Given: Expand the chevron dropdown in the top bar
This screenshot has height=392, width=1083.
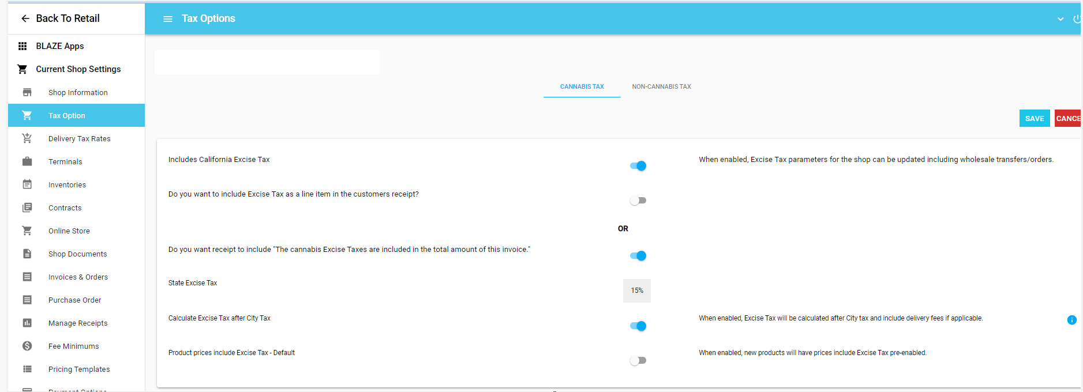Looking at the screenshot, I should (x=1060, y=19).
